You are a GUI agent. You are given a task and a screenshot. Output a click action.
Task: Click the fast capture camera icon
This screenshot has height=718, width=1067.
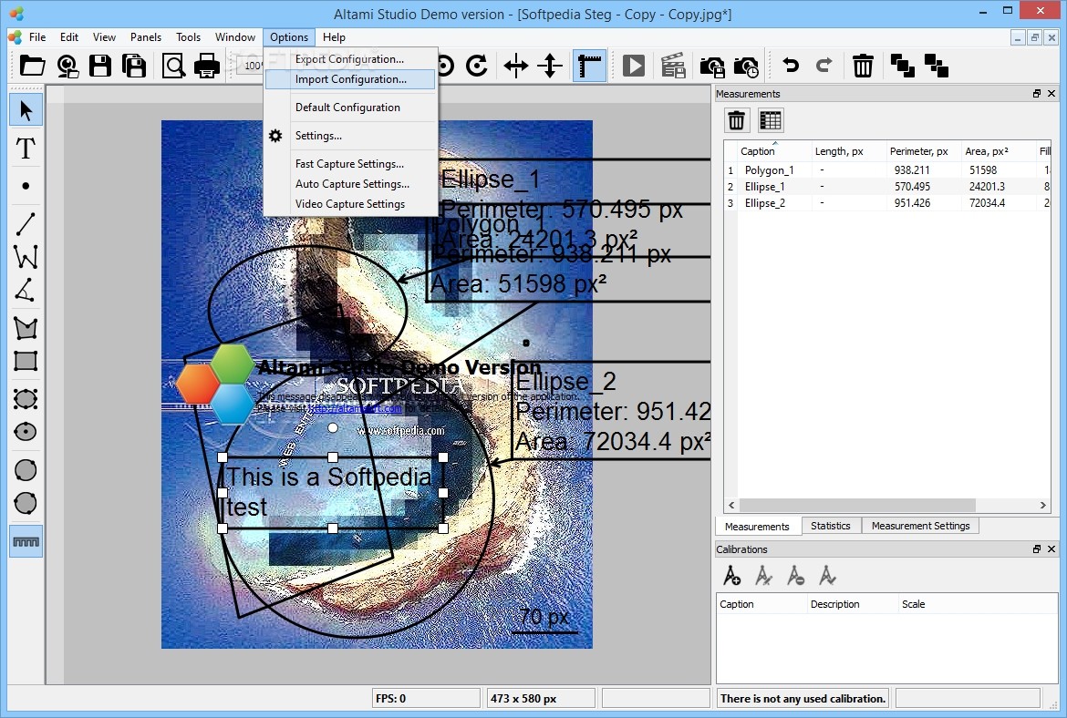click(711, 66)
